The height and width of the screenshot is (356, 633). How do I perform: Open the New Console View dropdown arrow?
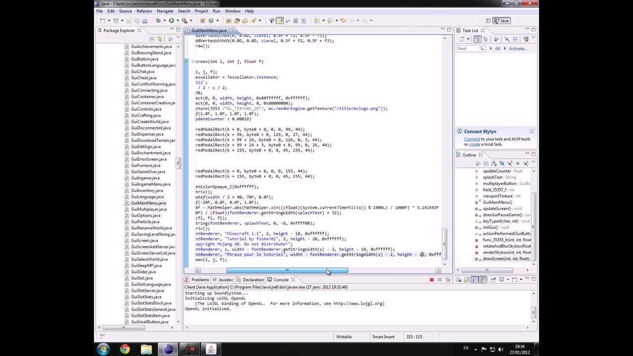pyautogui.click(x=521, y=280)
